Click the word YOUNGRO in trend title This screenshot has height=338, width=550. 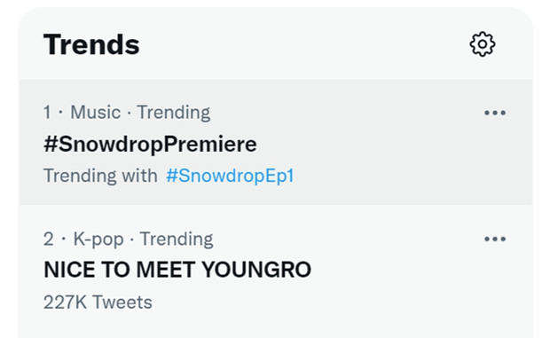pos(256,270)
